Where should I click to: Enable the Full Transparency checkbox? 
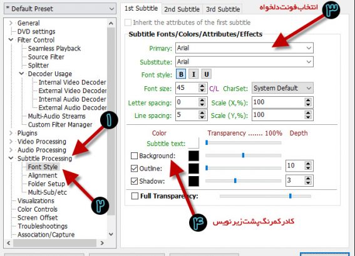pyautogui.click(x=135, y=195)
